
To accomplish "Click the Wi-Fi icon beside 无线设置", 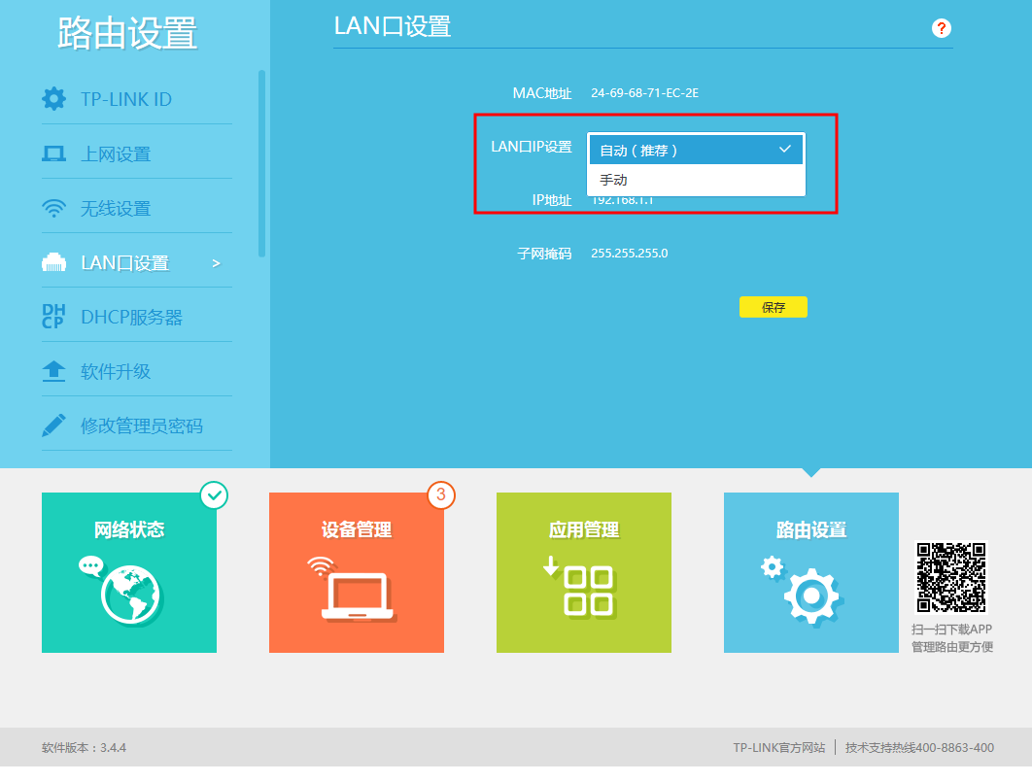I will point(54,209).
